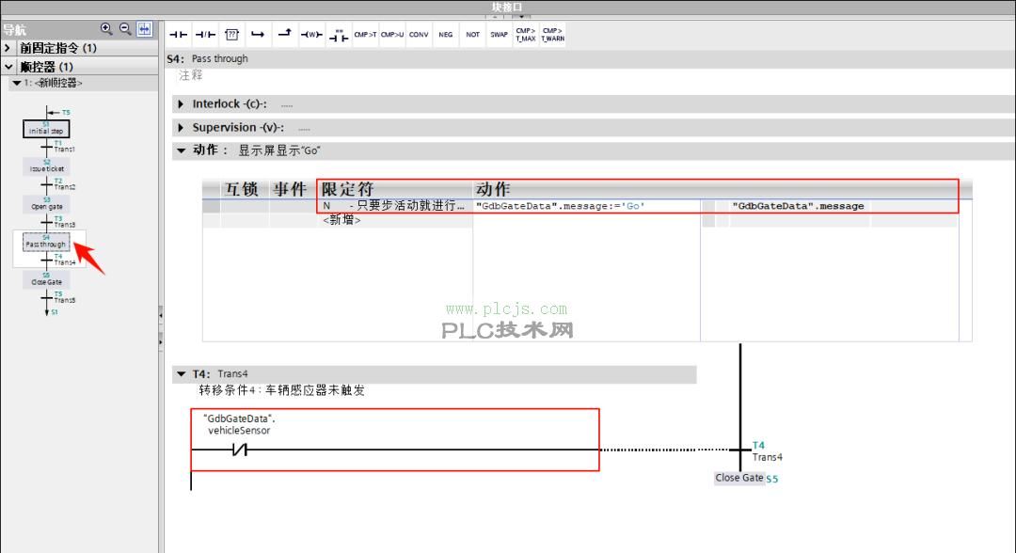Insert an empty box instruction
The image size is (1016, 553).
click(x=230, y=34)
